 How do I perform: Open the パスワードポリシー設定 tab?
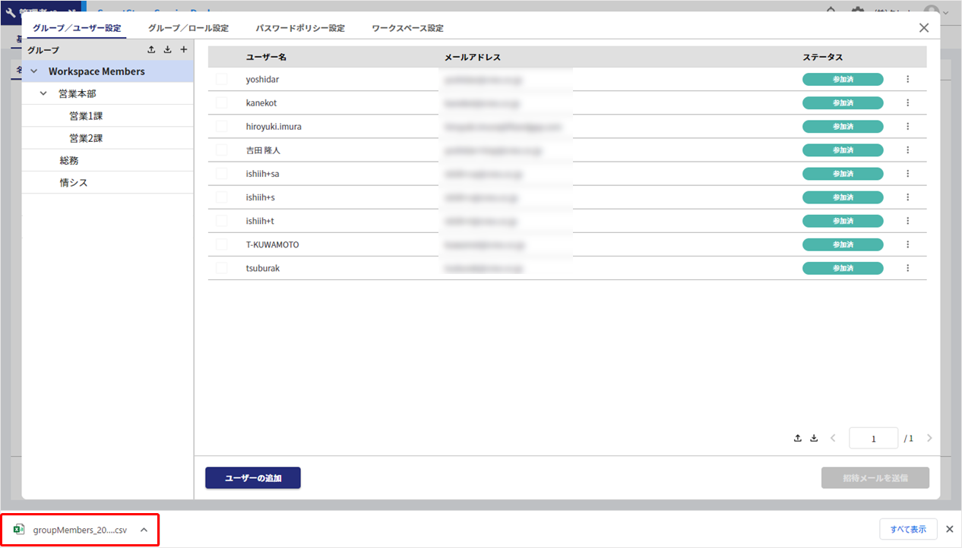coord(300,28)
